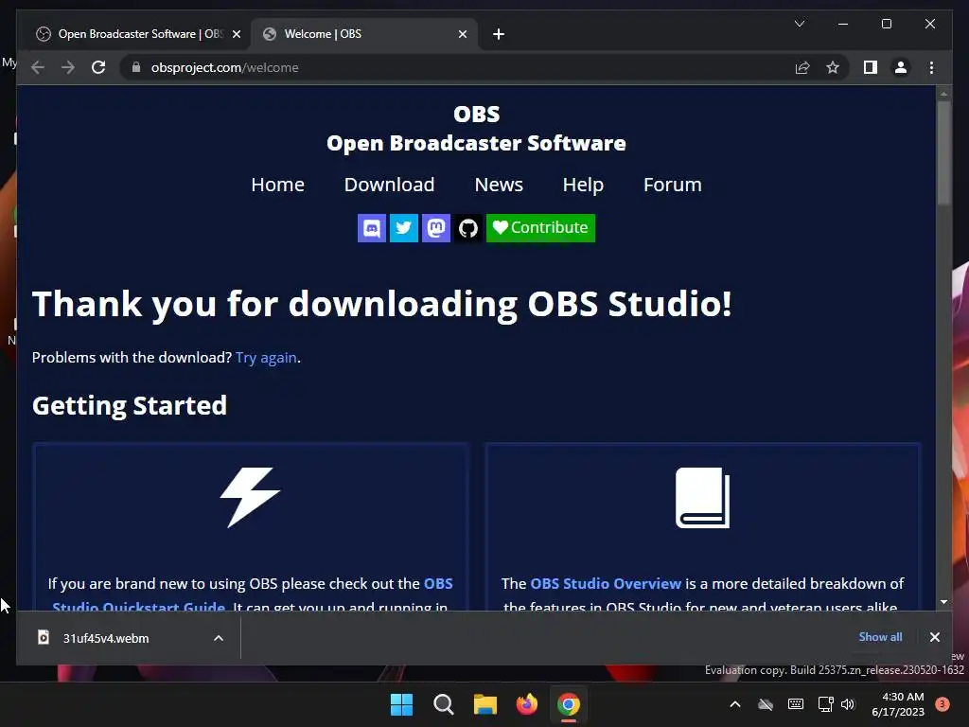Expand options arrow for 31uf45v4.webm
The width and height of the screenshot is (969, 727).
pos(219,638)
